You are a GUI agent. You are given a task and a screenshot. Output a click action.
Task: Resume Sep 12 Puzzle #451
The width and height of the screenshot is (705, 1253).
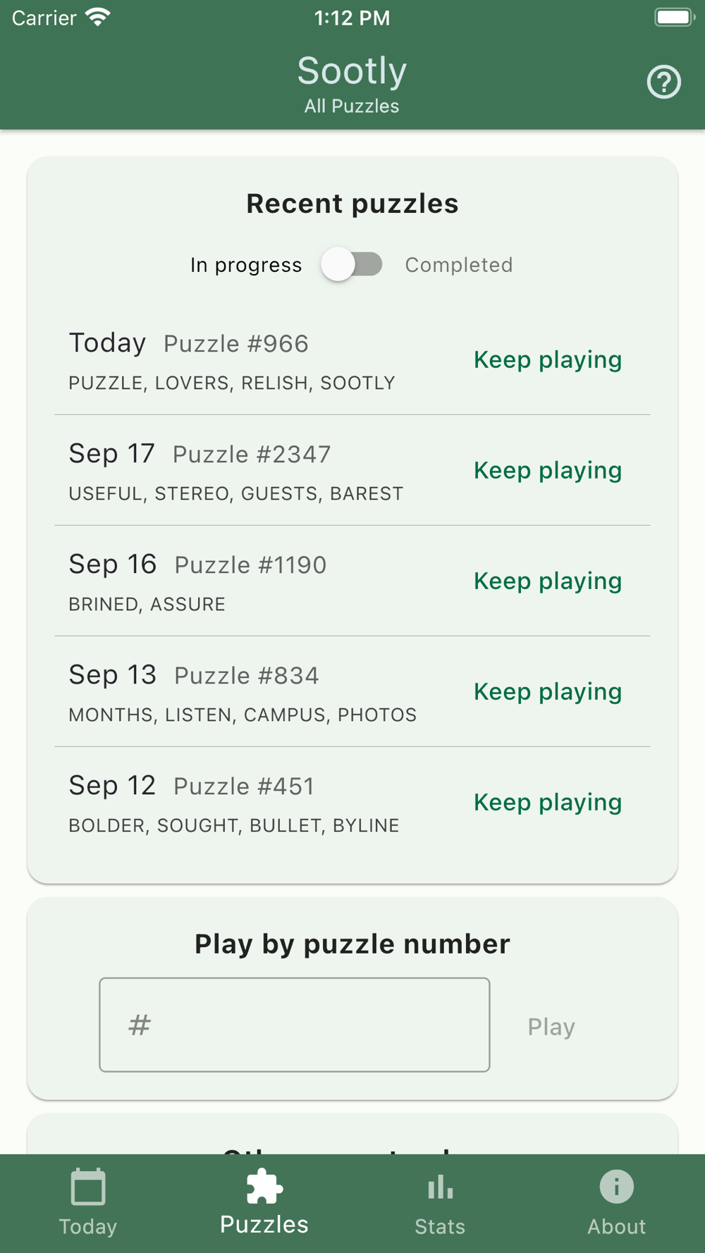tap(547, 803)
